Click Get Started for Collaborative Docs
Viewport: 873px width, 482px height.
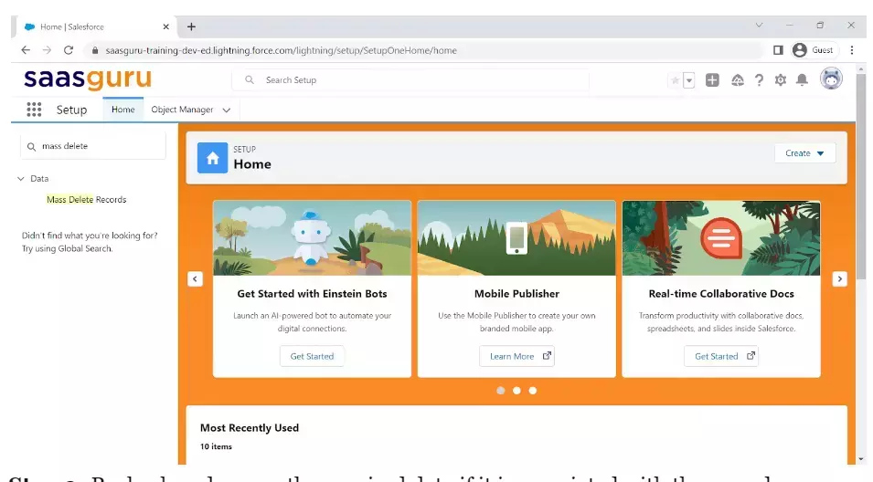click(x=721, y=356)
